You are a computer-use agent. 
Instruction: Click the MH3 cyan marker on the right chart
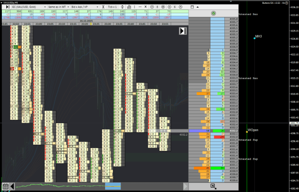[x=255, y=38]
